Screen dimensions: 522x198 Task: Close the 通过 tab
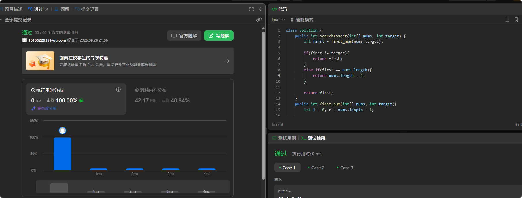pyautogui.click(x=47, y=9)
